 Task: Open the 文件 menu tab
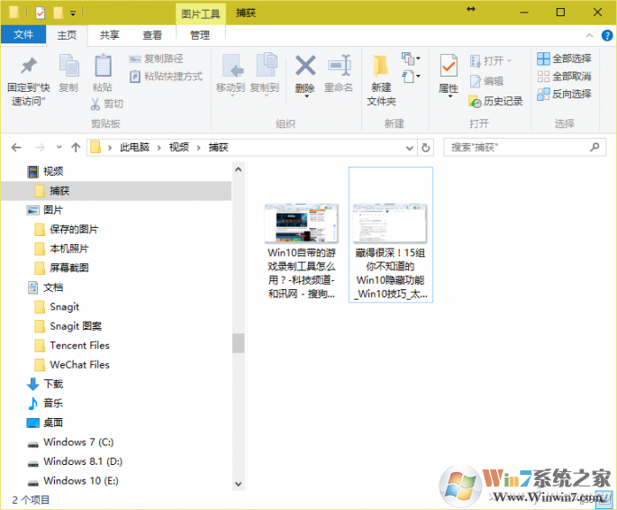pyautogui.click(x=23, y=35)
